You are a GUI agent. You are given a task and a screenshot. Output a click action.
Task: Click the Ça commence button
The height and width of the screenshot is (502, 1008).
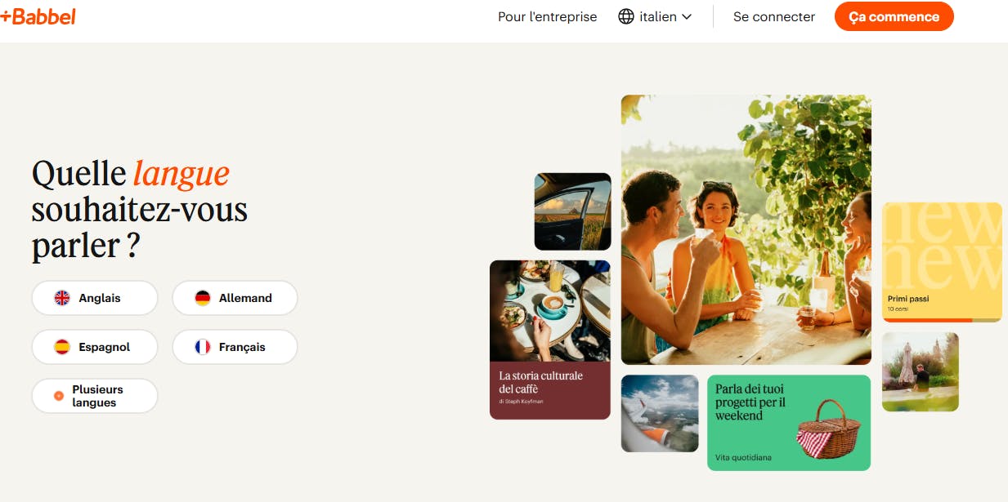click(x=894, y=16)
